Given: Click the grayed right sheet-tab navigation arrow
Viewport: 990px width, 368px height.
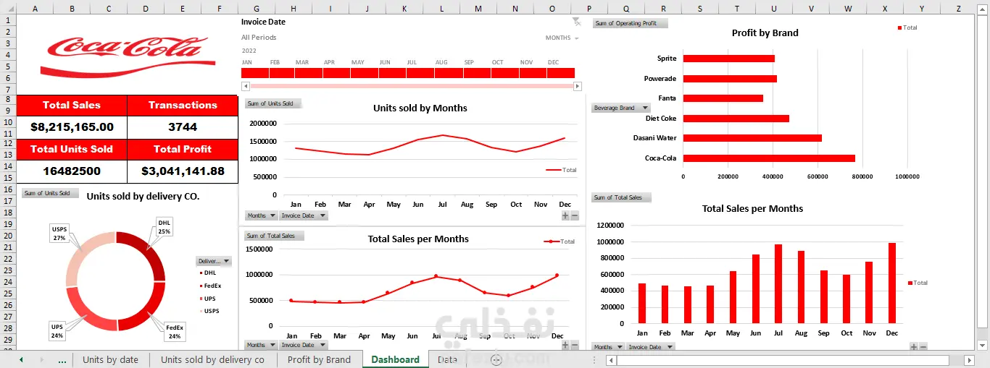Looking at the screenshot, I should (41, 359).
